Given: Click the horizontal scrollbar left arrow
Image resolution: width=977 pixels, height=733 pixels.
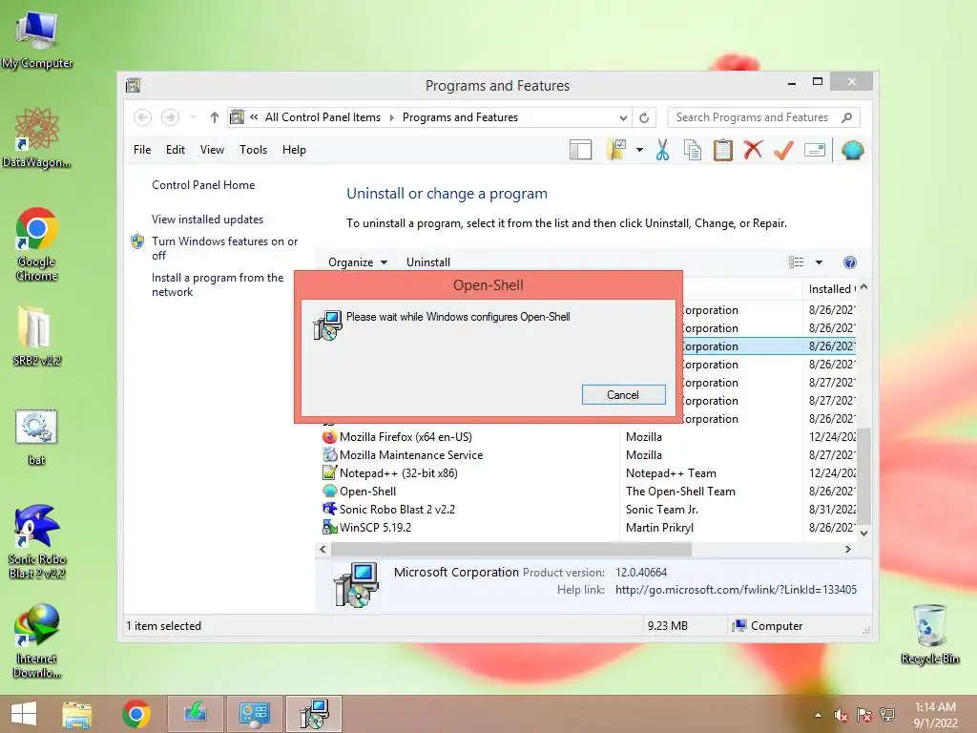Looking at the screenshot, I should 322,549.
